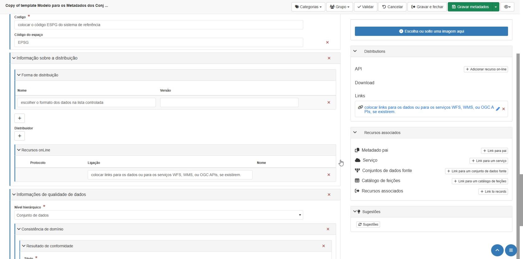Add a Distribuidor with plus button

point(20,136)
